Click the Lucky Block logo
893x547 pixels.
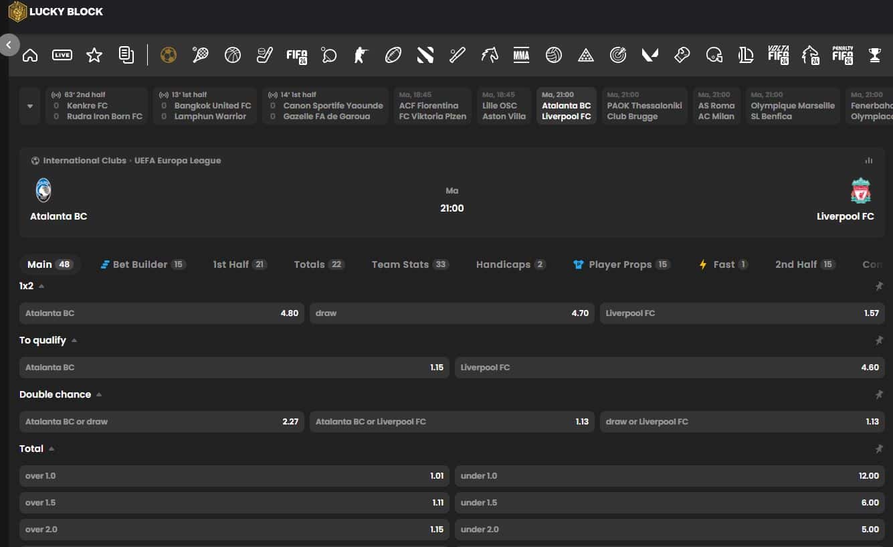pos(56,11)
